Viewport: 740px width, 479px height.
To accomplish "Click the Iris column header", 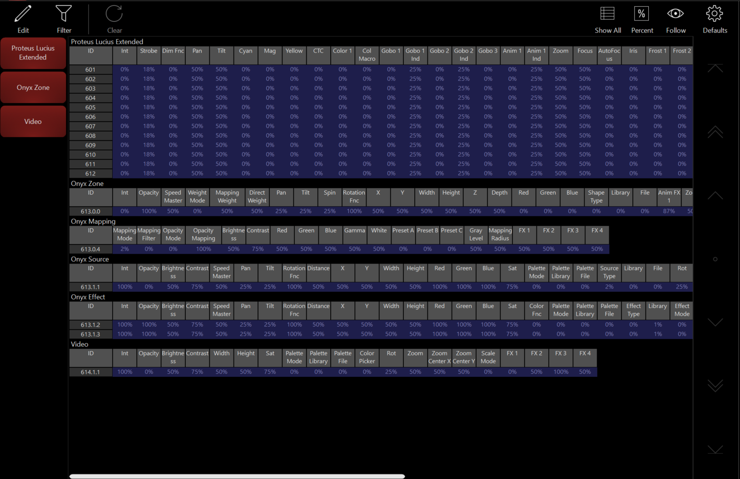I will tap(633, 55).
